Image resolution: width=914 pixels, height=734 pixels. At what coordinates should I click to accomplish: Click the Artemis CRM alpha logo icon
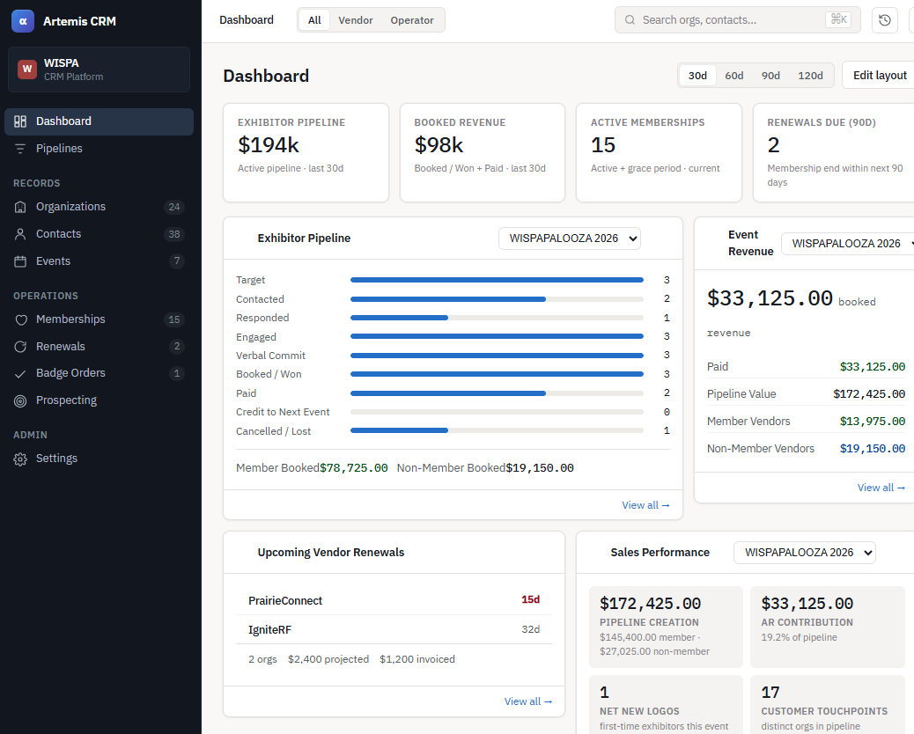tap(23, 21)
